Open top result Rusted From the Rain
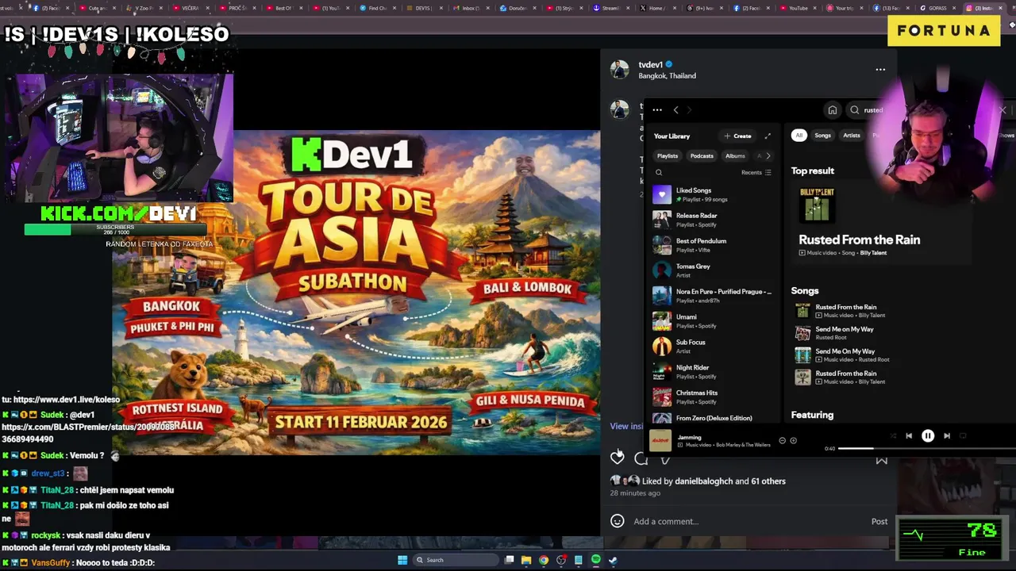Image resolution: width=1016 pixels, height=571 pixels. pyautogui.click(x=879, y=222)
